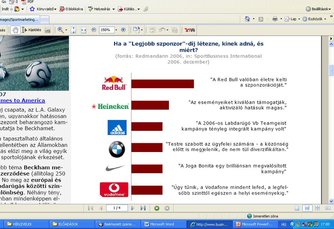Click the Red Bull logo in chart
This screenshot has width=334, height=229.
click(x=114, y=83)
